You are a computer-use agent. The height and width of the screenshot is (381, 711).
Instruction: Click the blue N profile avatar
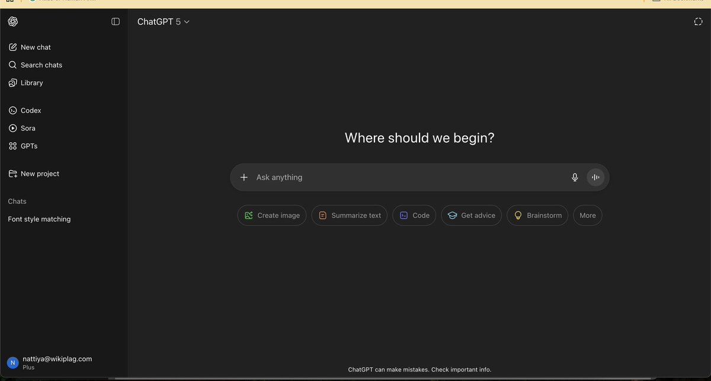point(12,363)
